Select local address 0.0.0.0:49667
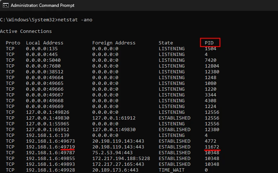 45,95
